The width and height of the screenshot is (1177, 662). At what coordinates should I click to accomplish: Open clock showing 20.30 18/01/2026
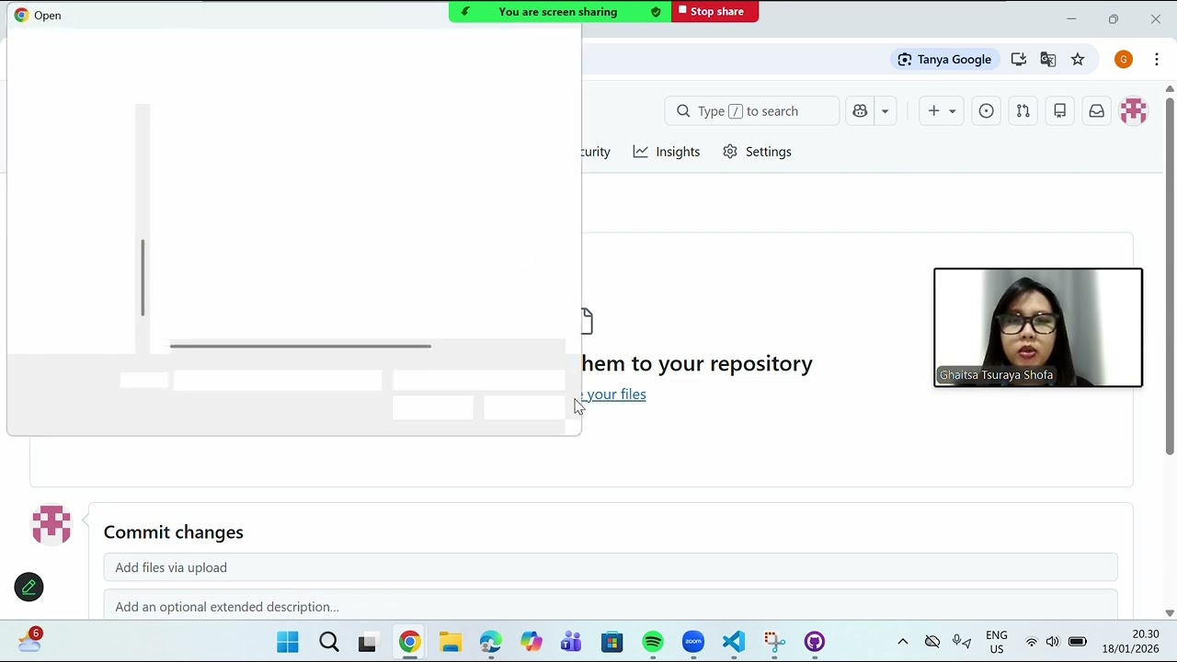click(x=1132, y=642)
